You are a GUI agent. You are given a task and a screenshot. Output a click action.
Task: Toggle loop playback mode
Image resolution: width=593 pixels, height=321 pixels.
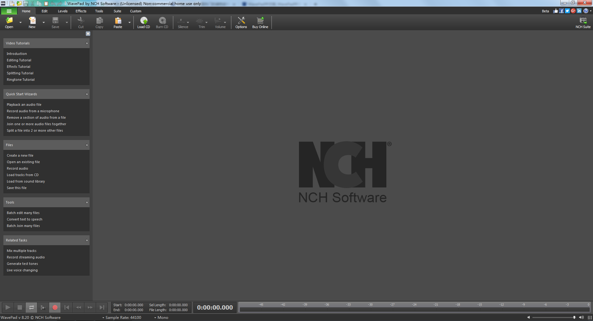pyautogui.click(x=32, y=307)
